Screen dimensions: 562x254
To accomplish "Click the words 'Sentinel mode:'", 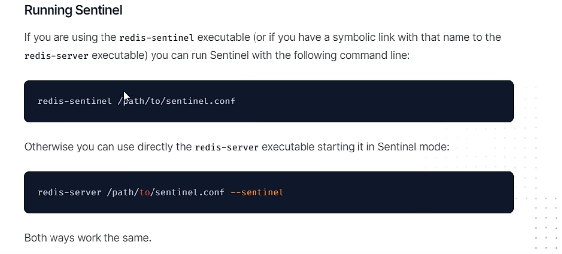I will pyautogui.click(x=413, y=147).
